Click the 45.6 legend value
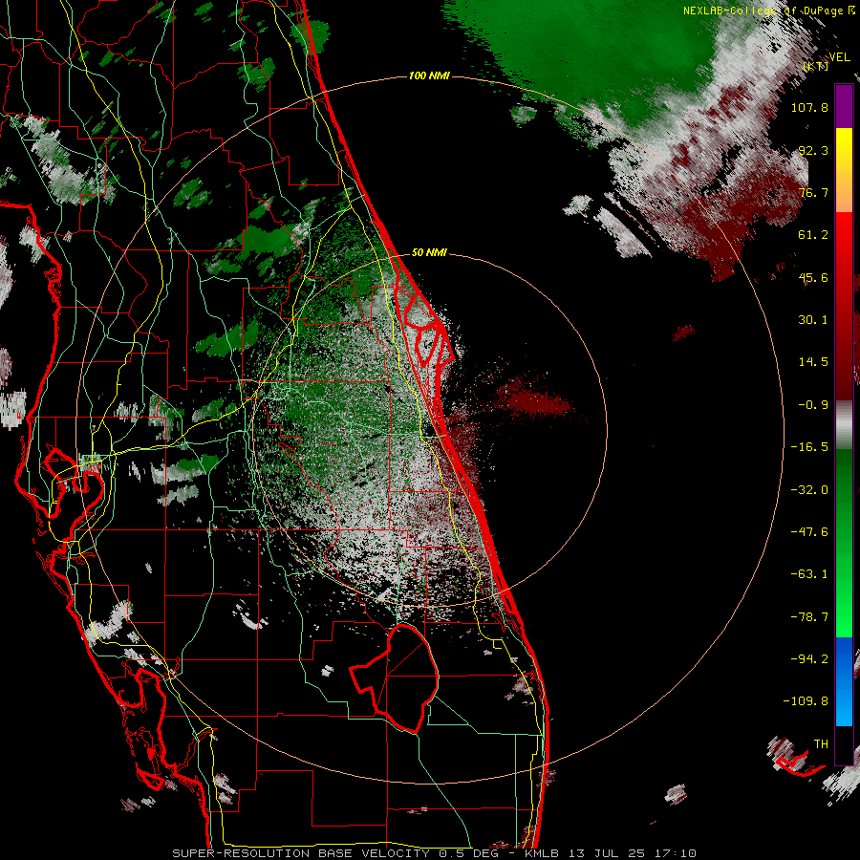860x860 pixels. pyautogui.click(x=813, y=277)
